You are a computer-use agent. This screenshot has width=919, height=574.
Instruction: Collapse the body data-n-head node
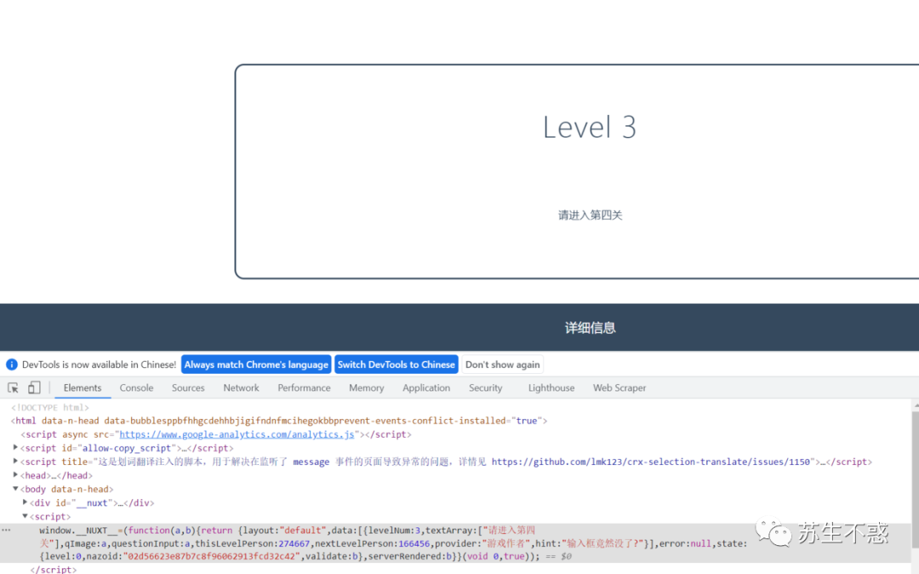[15, 488]
